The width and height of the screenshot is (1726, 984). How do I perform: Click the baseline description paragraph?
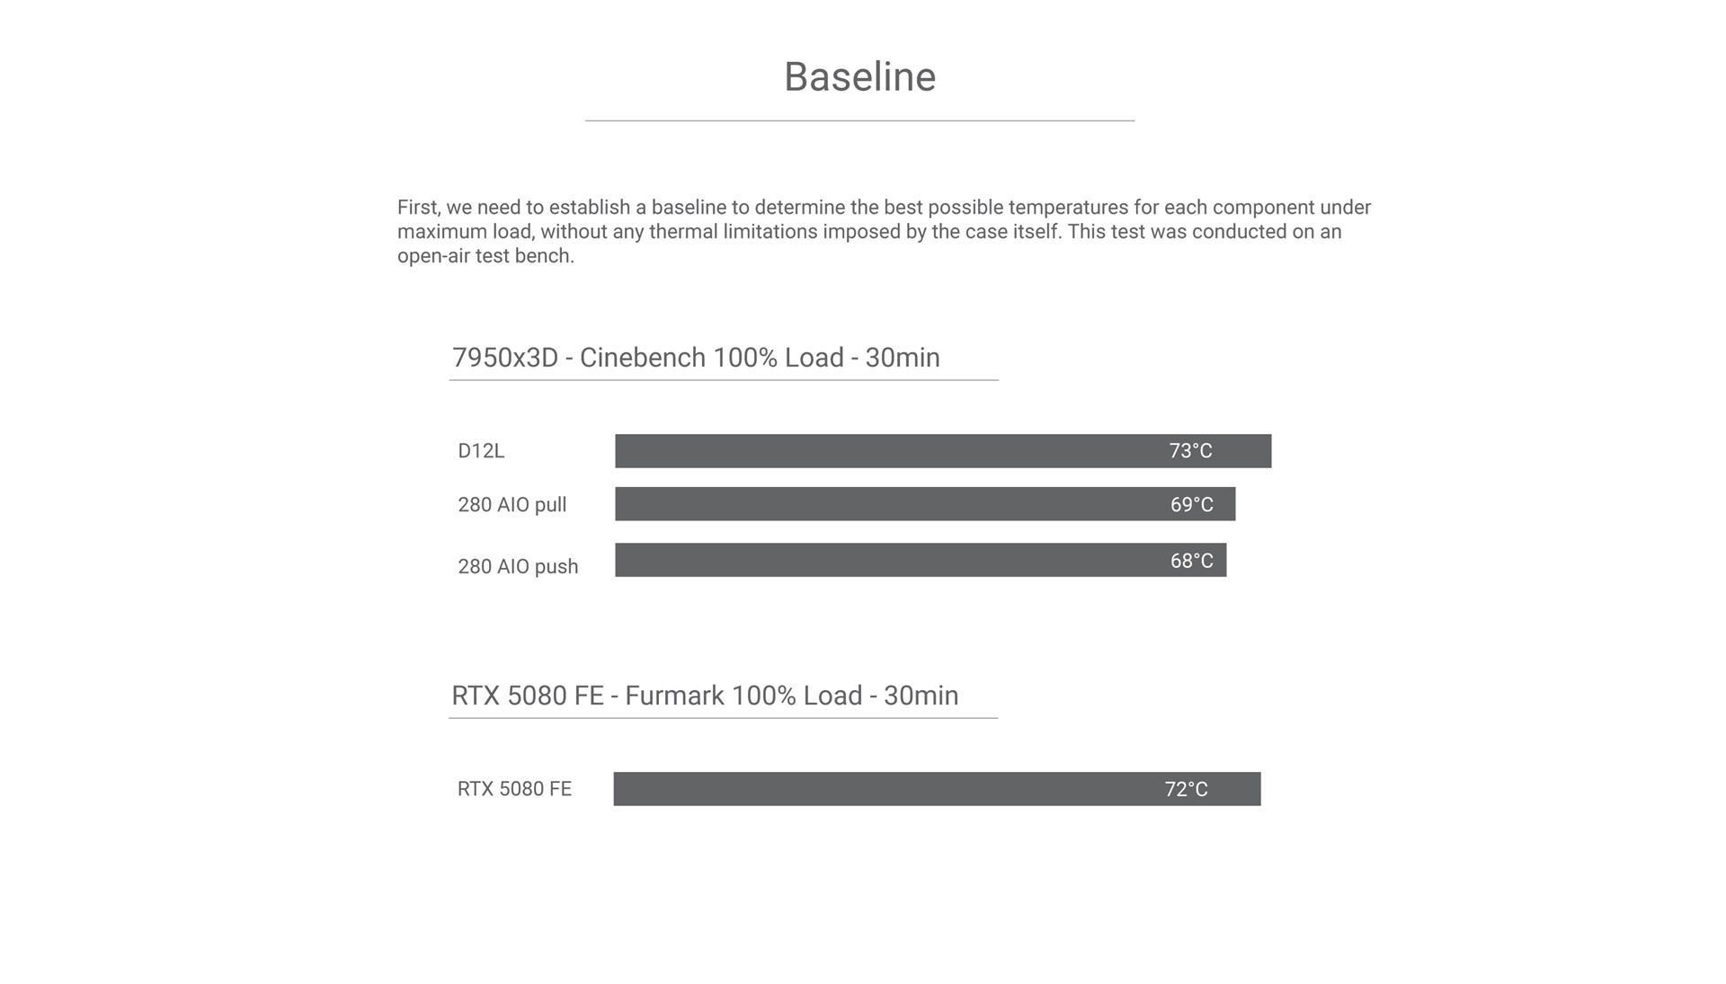pyautogui.click(x=885, y=232)
